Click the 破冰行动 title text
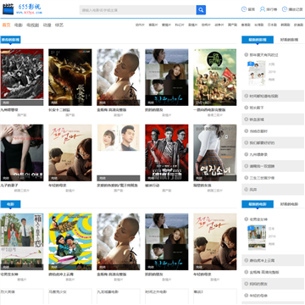The width and height of the screenshot is (305, 305). 152,186
